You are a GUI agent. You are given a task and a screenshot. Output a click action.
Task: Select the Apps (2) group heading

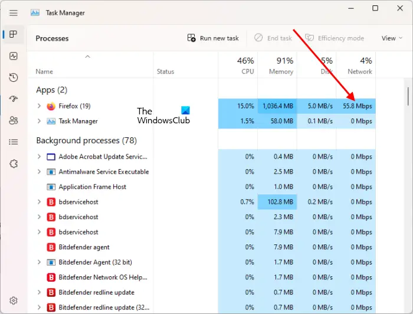pos(52,90)
